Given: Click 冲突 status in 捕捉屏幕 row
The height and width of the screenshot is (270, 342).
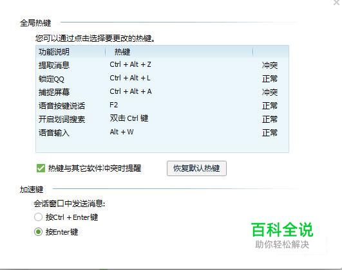Looking at the screenshot, I should pyautogui.click(x=270, y=92).
